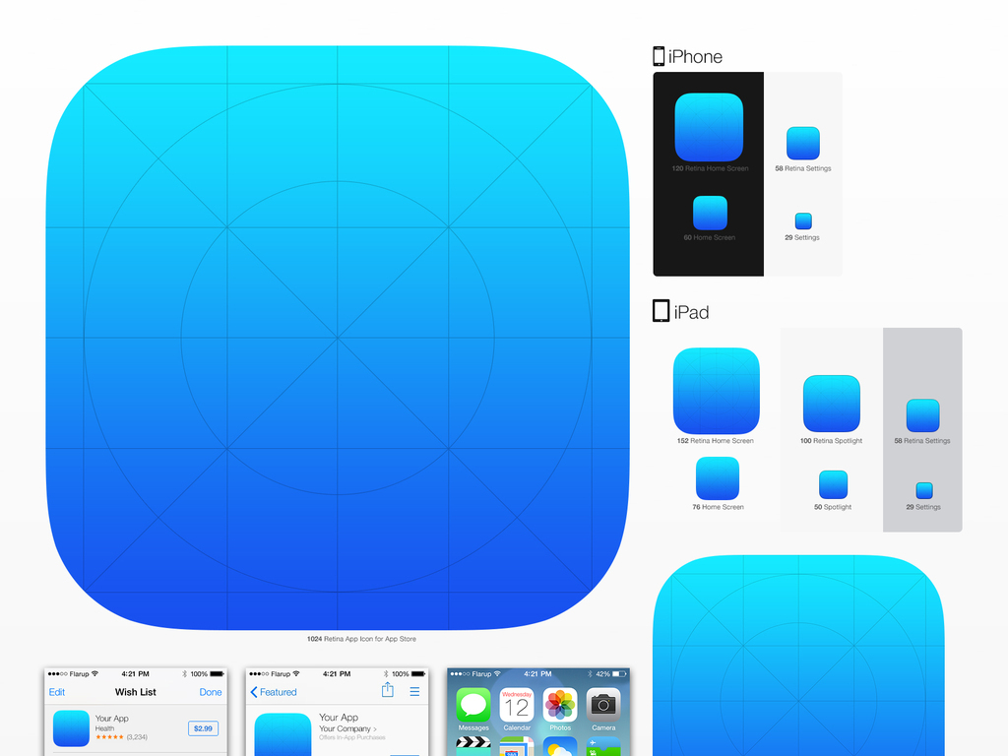Select the iPad 29 Settings icon
The image size is (1008, 756).
pyautogui.click(x=923, y=490)
